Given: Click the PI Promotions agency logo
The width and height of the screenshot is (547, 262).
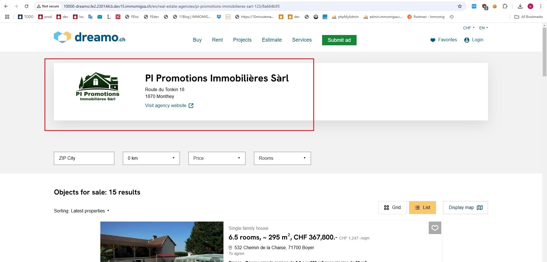Looking at the screenshot, I should point(97,87).
